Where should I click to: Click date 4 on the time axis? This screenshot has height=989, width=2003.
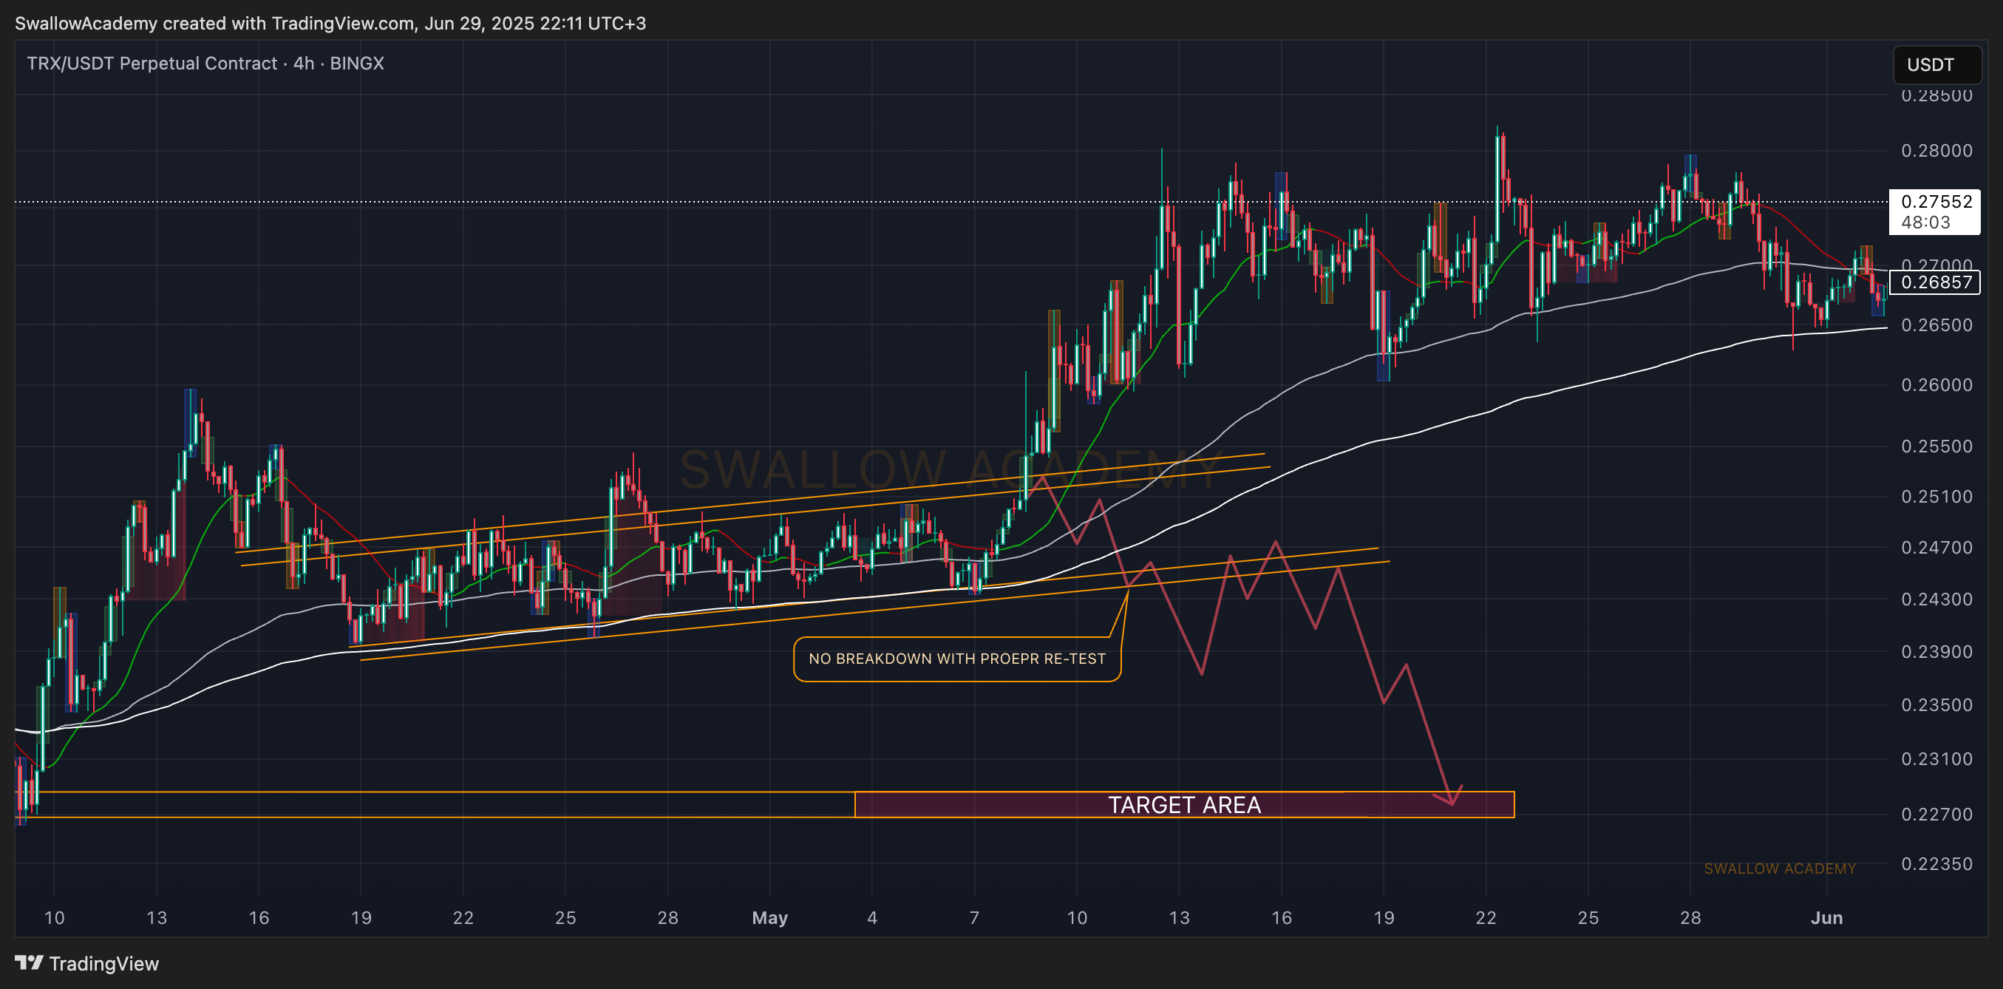(871, 917)
